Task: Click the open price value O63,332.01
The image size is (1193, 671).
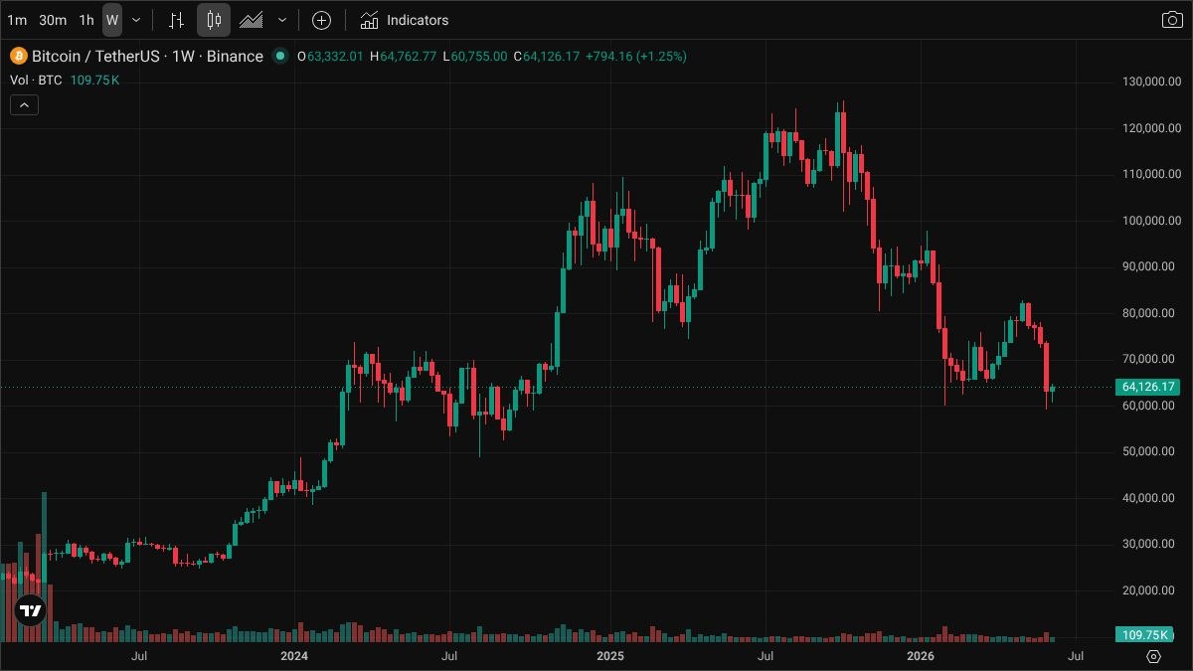Action: point(330,57)
